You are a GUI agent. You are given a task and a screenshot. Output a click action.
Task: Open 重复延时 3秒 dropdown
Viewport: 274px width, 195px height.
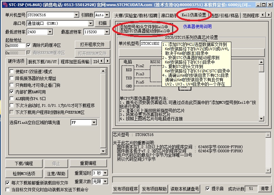pos(105,173)
